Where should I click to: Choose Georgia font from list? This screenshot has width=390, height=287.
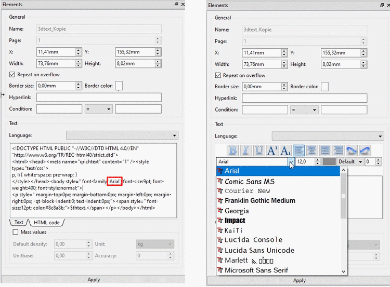[x=278, y=211]
